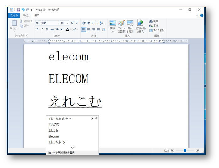219x168 pixels.
Task: Zoom in with plus button
Action: (x=198, y=151)
